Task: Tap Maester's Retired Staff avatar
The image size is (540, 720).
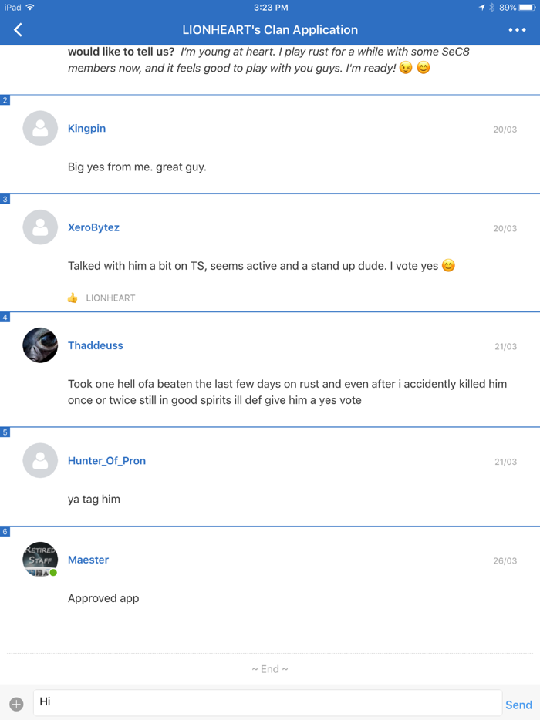Action: [x=39, y=559]
